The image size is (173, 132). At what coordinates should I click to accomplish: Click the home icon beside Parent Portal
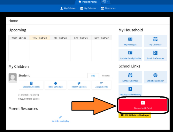coord(80,2)
